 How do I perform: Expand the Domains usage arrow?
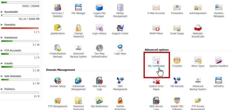click(2, 24)
